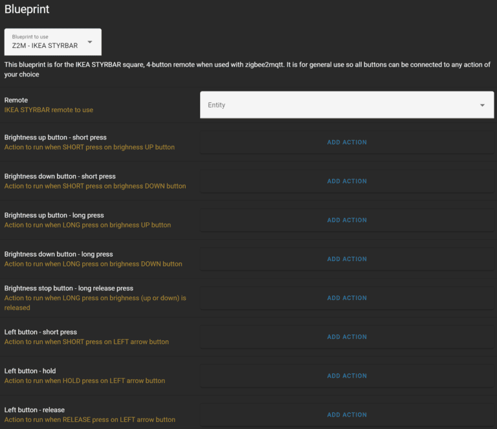Add action for Brightness up short press
The width and height of the screenshot is (497, 429).
coord(347,143)
